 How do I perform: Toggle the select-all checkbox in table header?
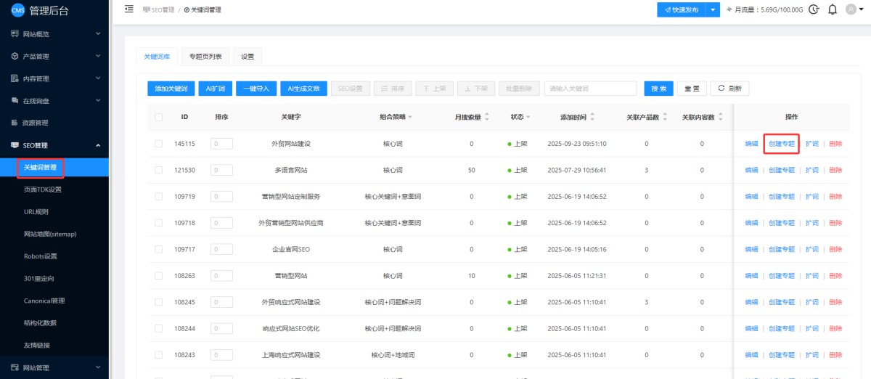coord(158,117)
